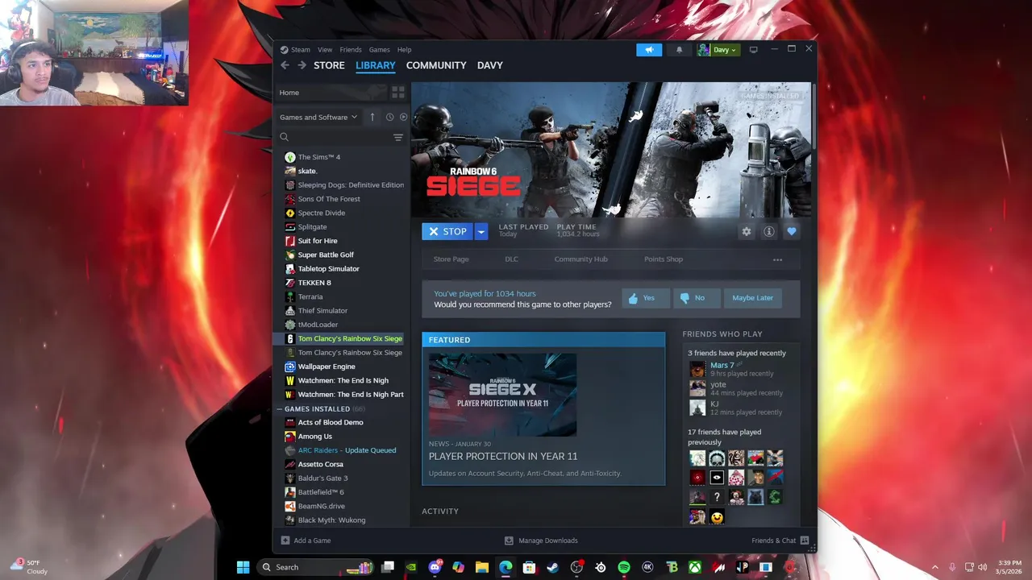
Task: Open the DAVY profile tab
Action: (x=489, y=65)
